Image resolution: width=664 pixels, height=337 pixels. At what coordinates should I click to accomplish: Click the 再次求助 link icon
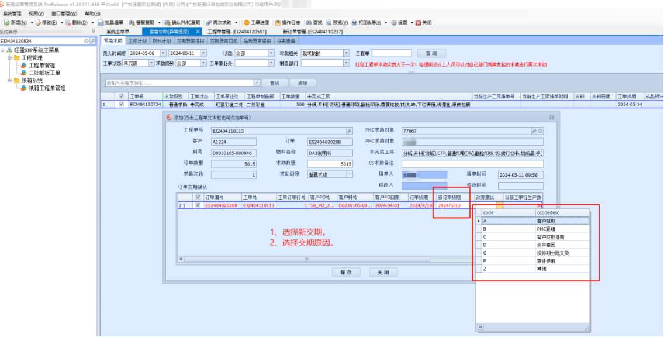click(x=209, y=22)
